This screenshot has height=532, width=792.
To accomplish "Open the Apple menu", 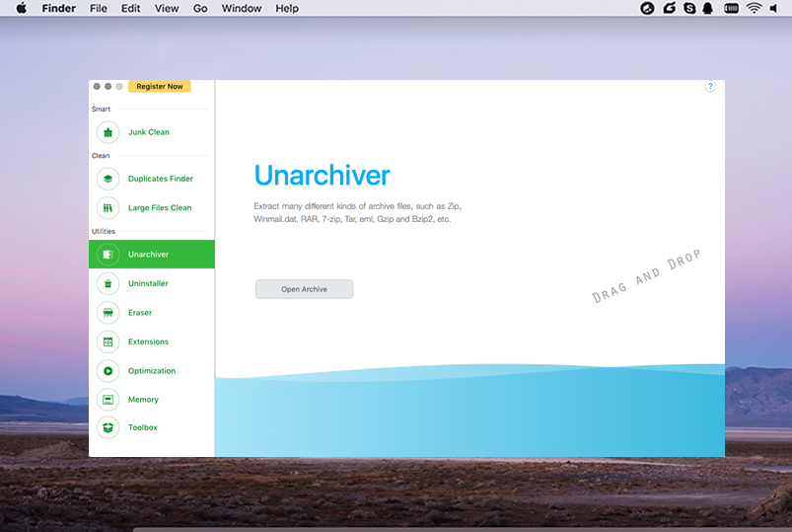I will point(22,8).
